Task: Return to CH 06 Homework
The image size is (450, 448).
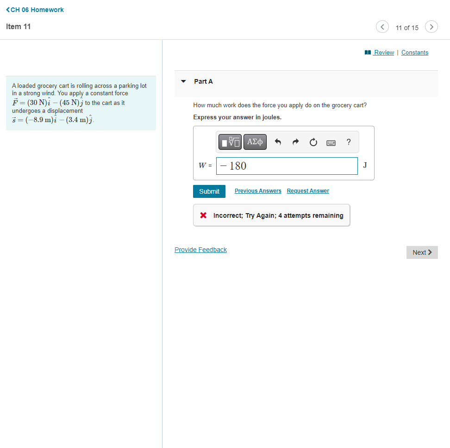Action: pyautogui.click(x=35, y=9)
